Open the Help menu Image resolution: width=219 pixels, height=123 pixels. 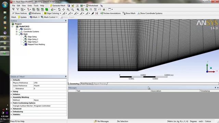tap(42, 5)
